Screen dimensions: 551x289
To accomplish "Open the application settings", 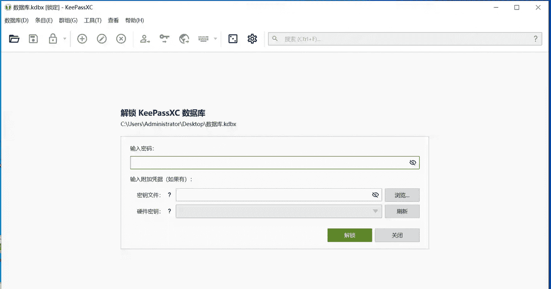I will tap(252, 39).
